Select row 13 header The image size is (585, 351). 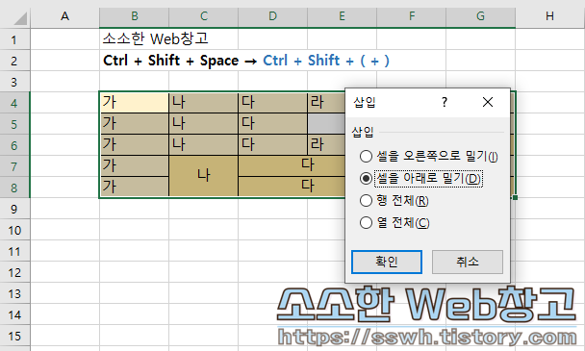coord(14,293)
